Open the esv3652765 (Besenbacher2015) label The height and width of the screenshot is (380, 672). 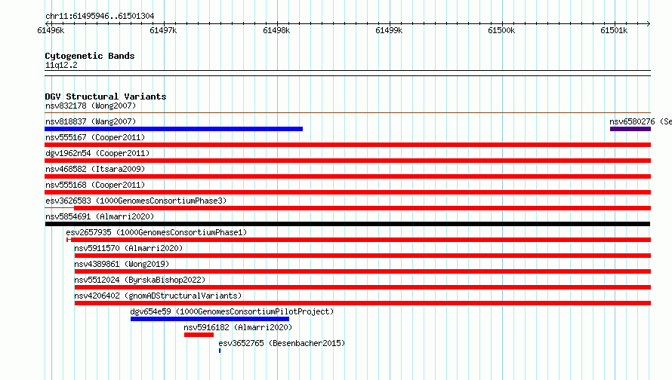pos(282,343)
